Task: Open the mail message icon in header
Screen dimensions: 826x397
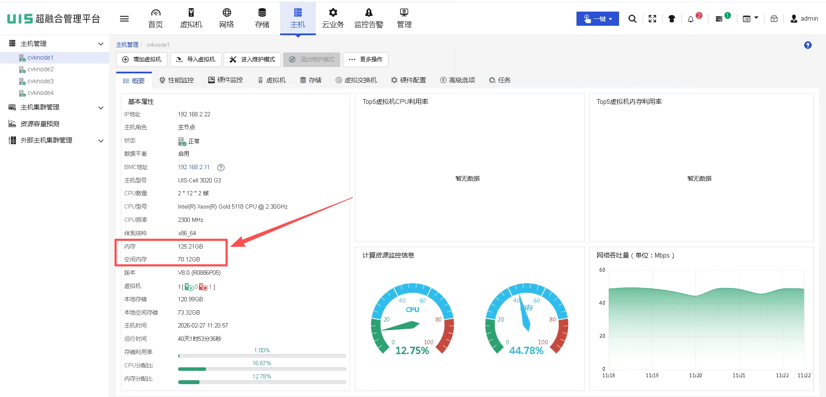Action: (774, 19)
